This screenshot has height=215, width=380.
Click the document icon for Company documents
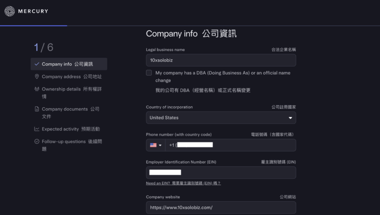click(37, 109)
